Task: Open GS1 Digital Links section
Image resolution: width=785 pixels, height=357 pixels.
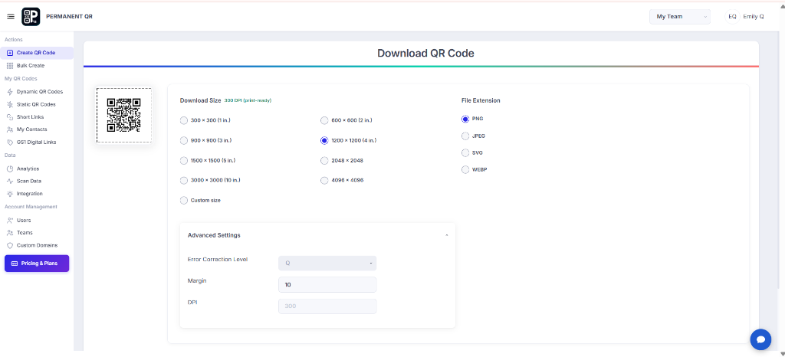Action: point(37,142)
